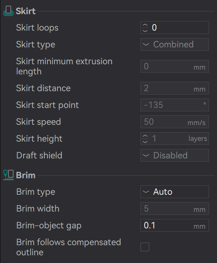Expand the Draft shield dropdown
This screenshot has width=217, height=263.
coord(174,155)
